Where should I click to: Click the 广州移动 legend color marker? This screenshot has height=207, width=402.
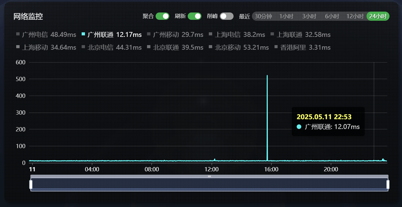[149, 34]
